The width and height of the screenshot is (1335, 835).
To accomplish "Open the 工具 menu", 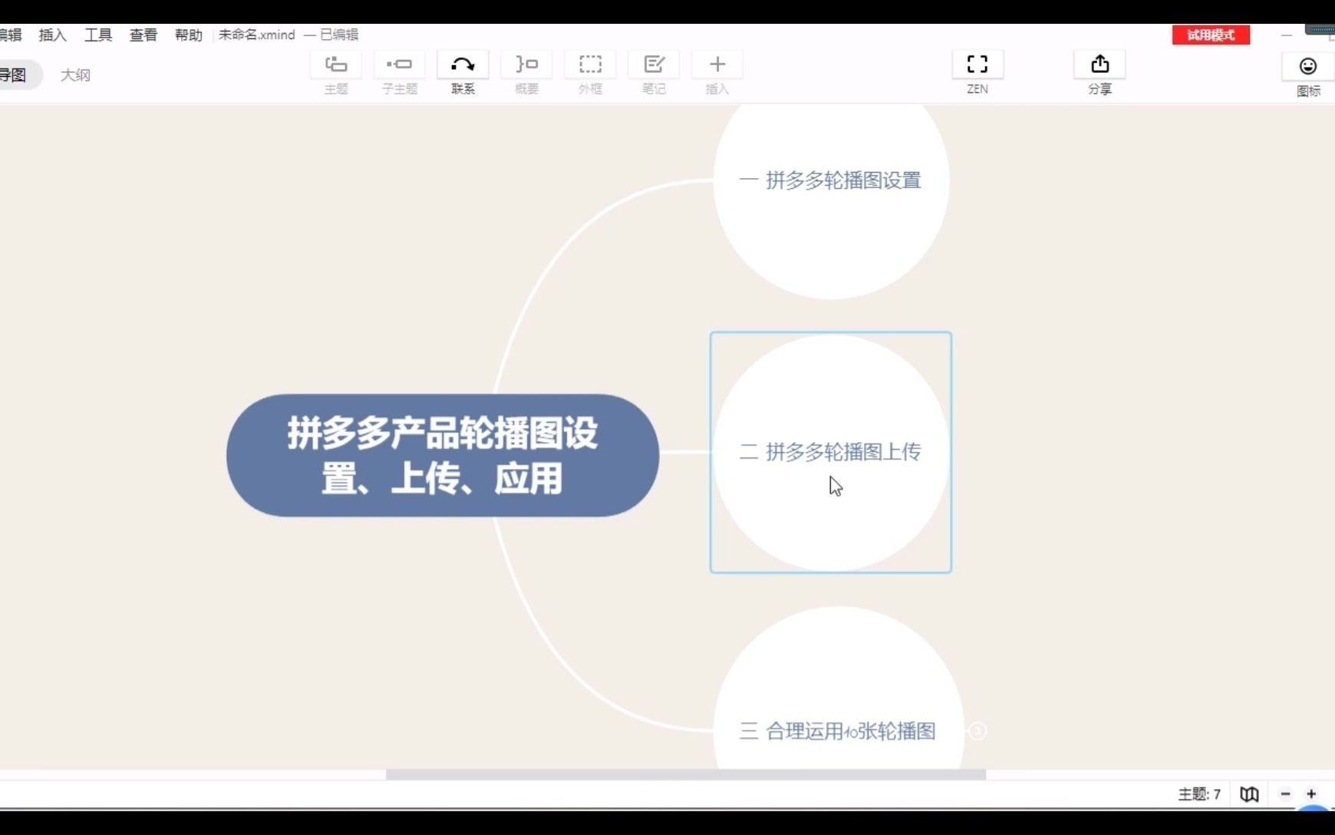I will [98, 35].
